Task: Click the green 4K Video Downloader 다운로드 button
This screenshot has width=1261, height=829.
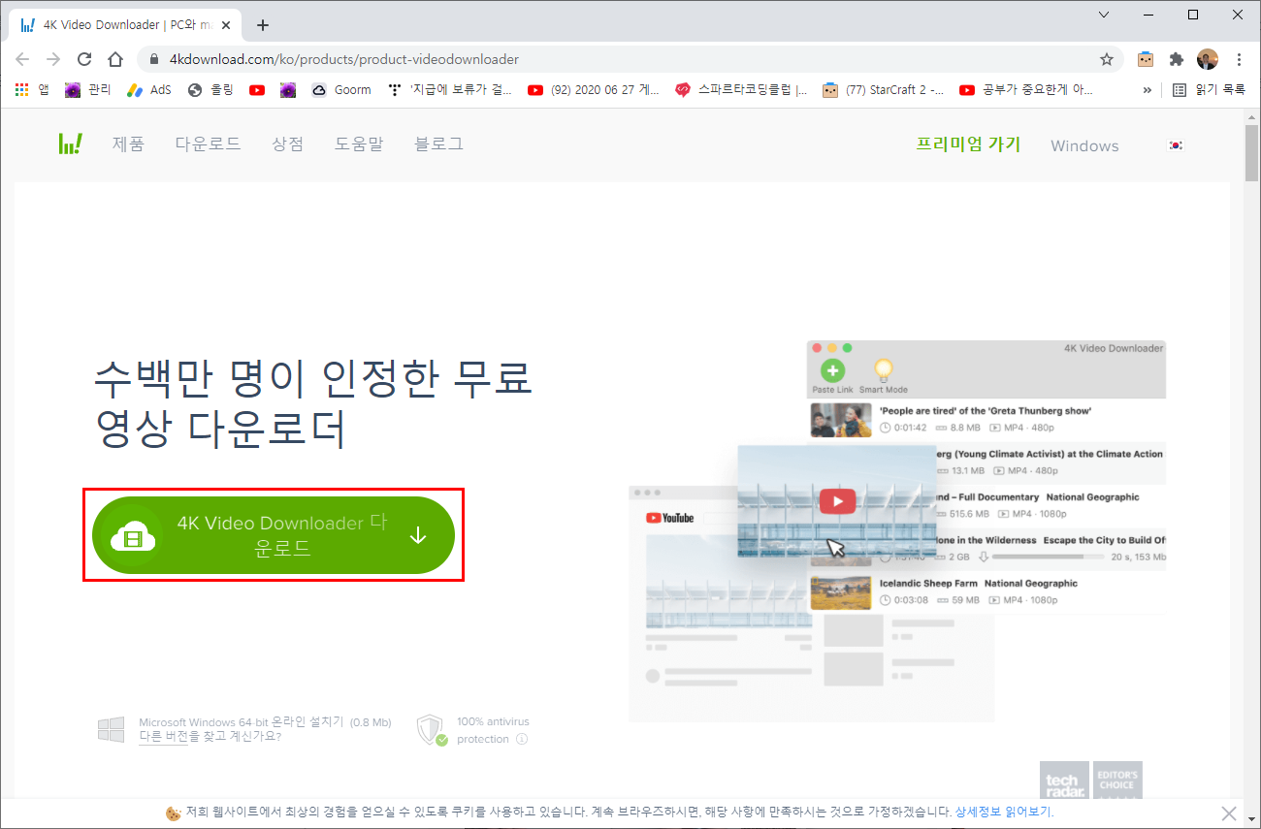Action: pos(274,535)
